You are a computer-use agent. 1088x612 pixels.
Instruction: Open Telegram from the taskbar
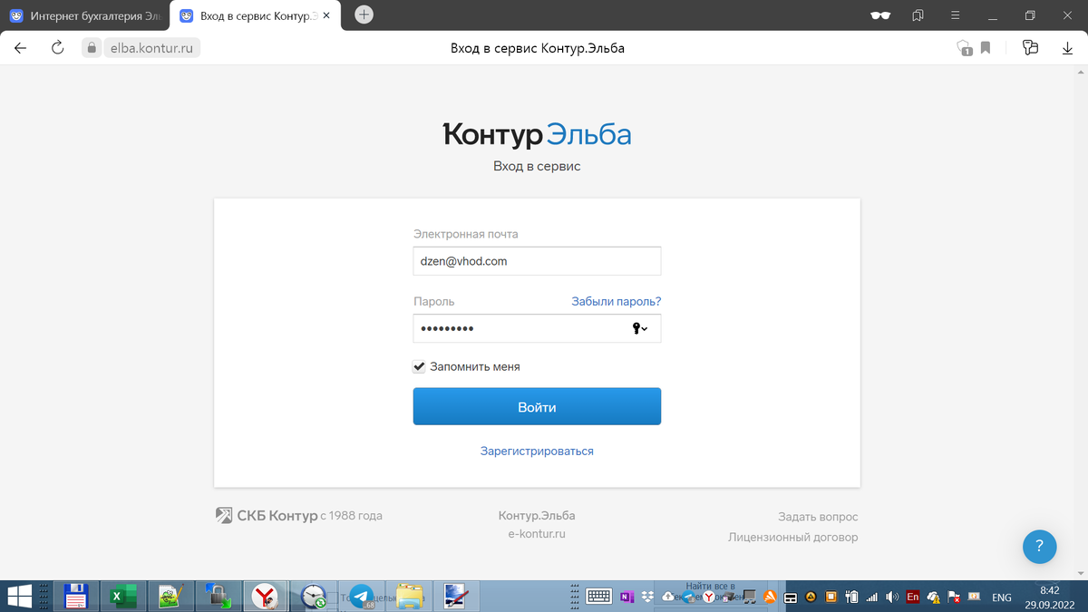click(x=363, y=596)
